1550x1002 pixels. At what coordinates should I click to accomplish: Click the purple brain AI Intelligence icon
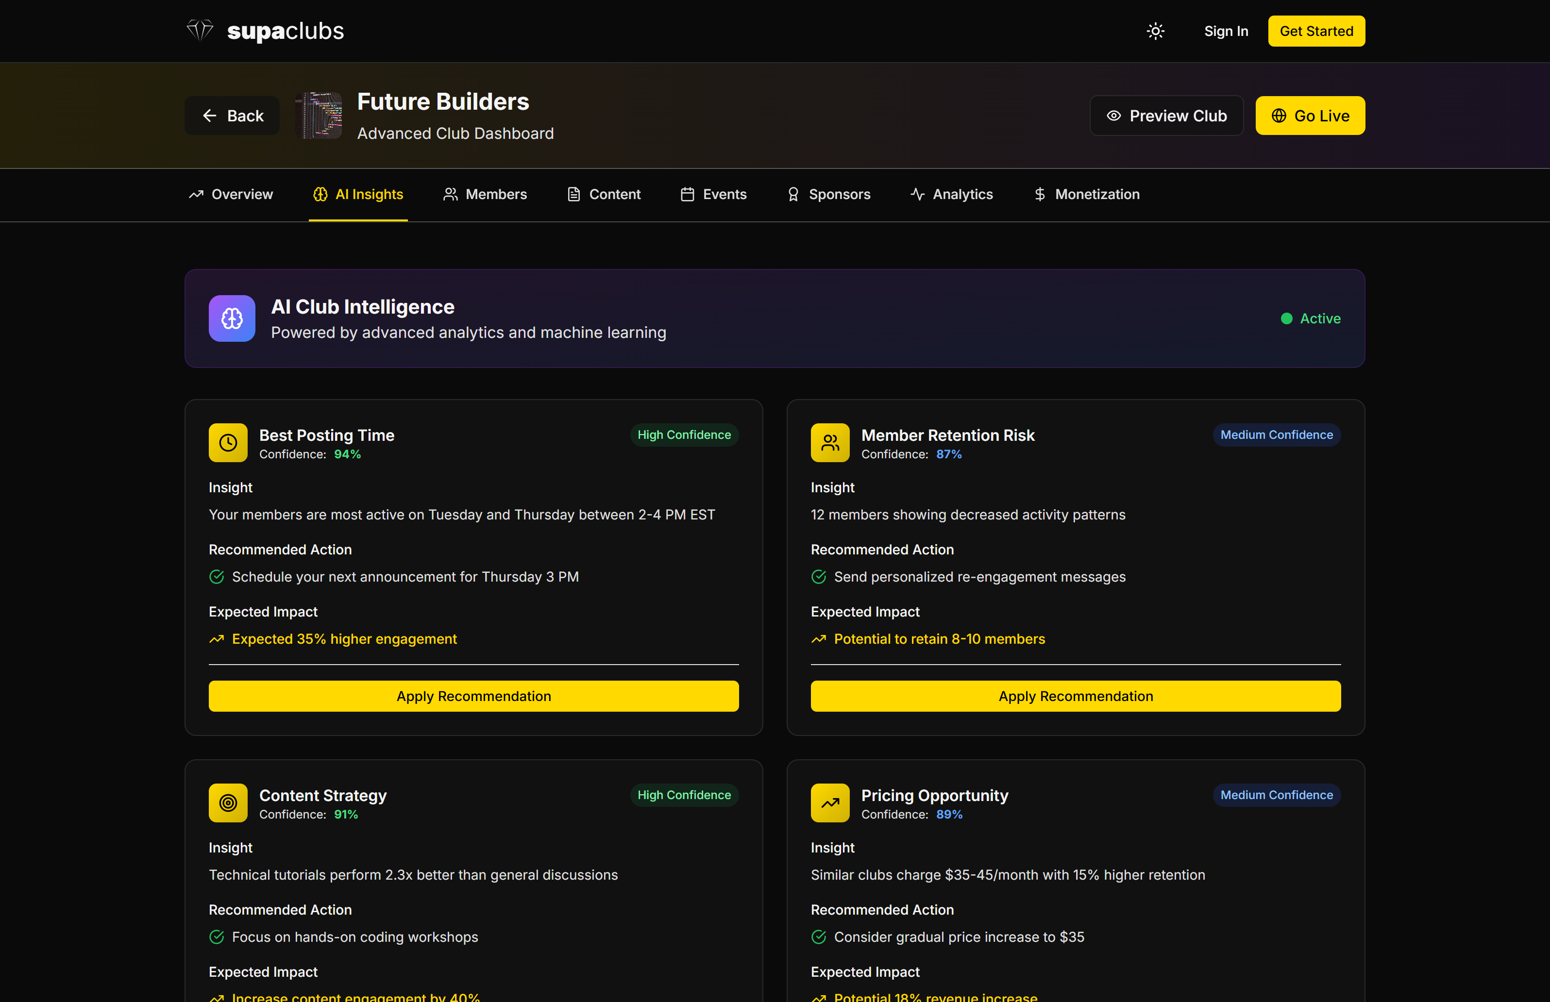point(232,318)
